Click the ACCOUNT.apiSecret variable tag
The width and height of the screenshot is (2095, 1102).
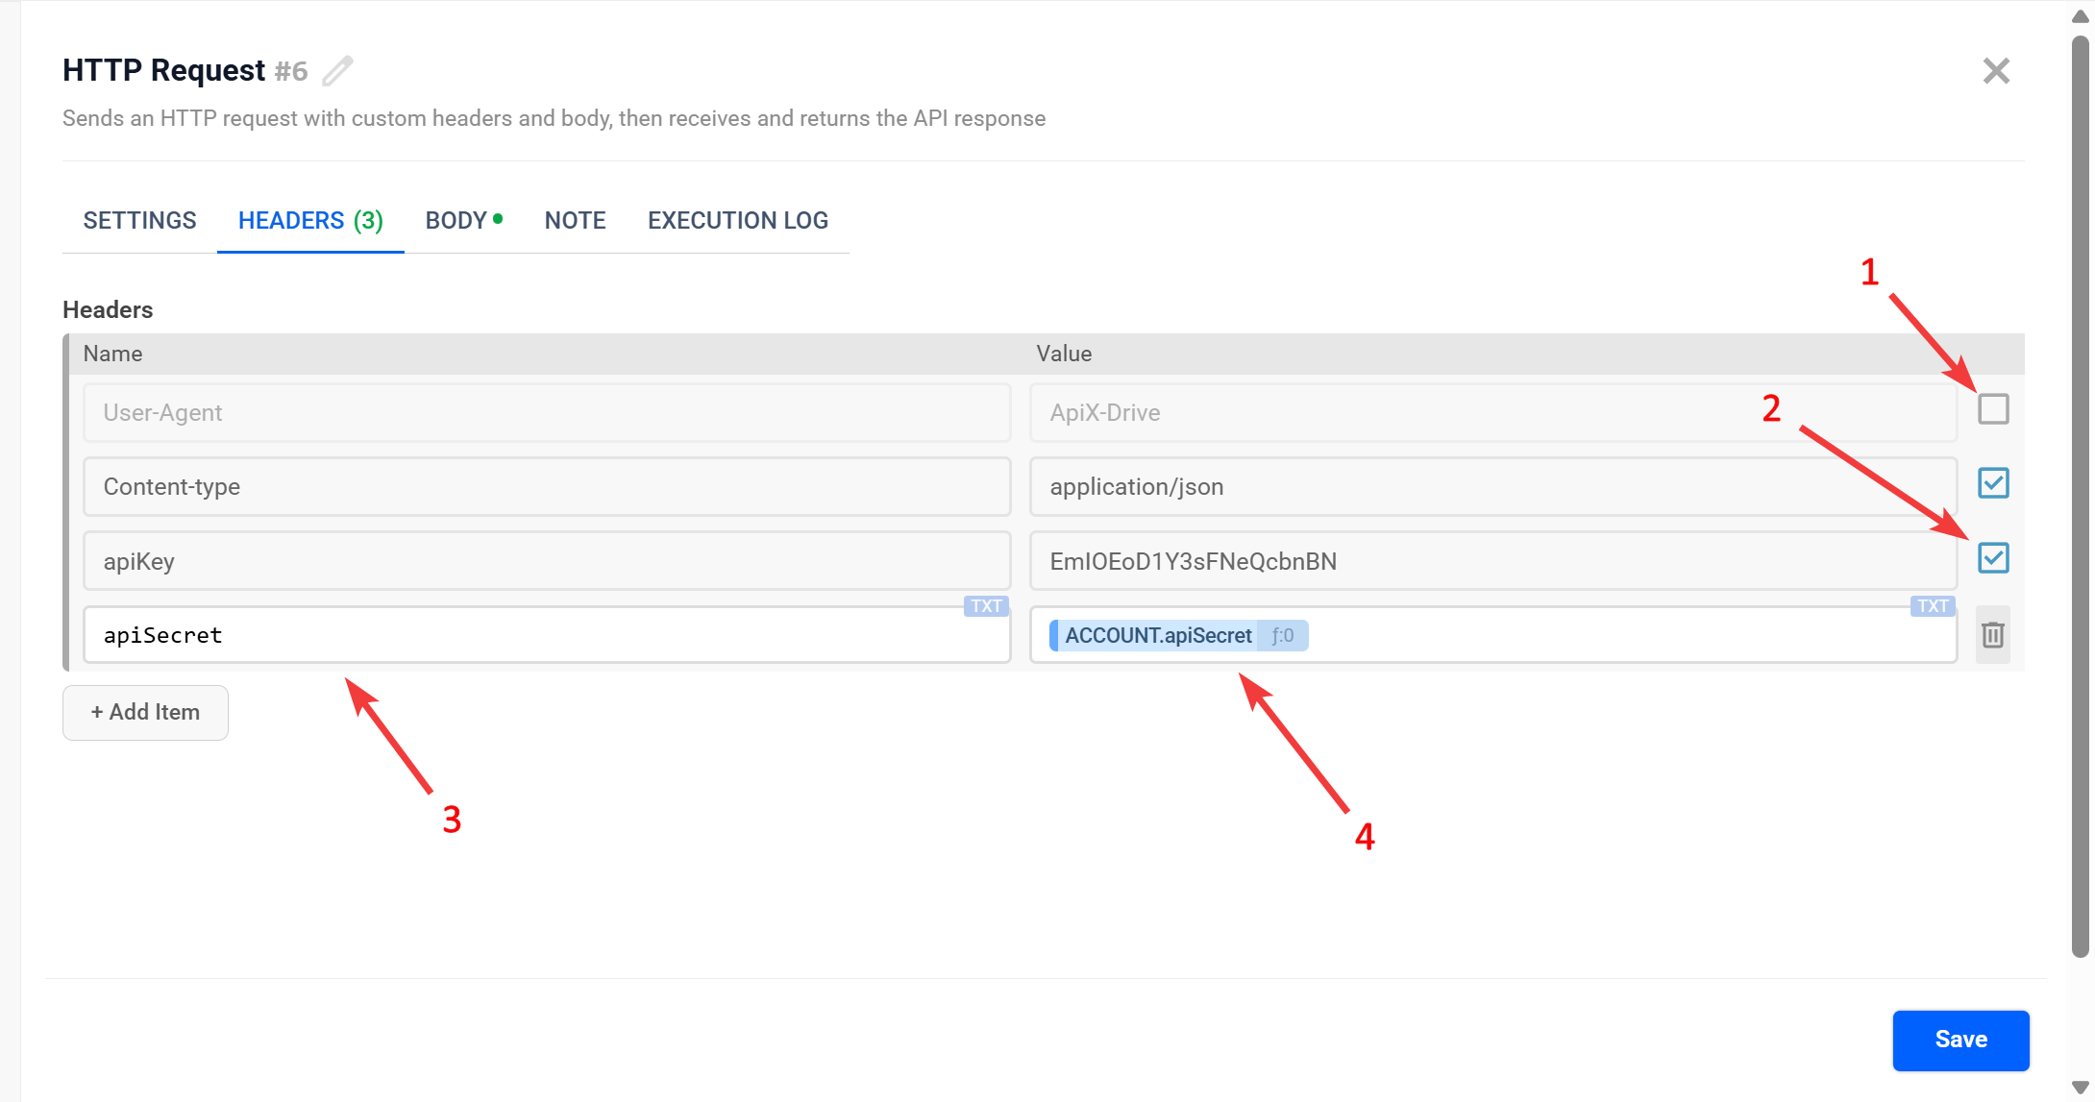(x=1157, y=635)
